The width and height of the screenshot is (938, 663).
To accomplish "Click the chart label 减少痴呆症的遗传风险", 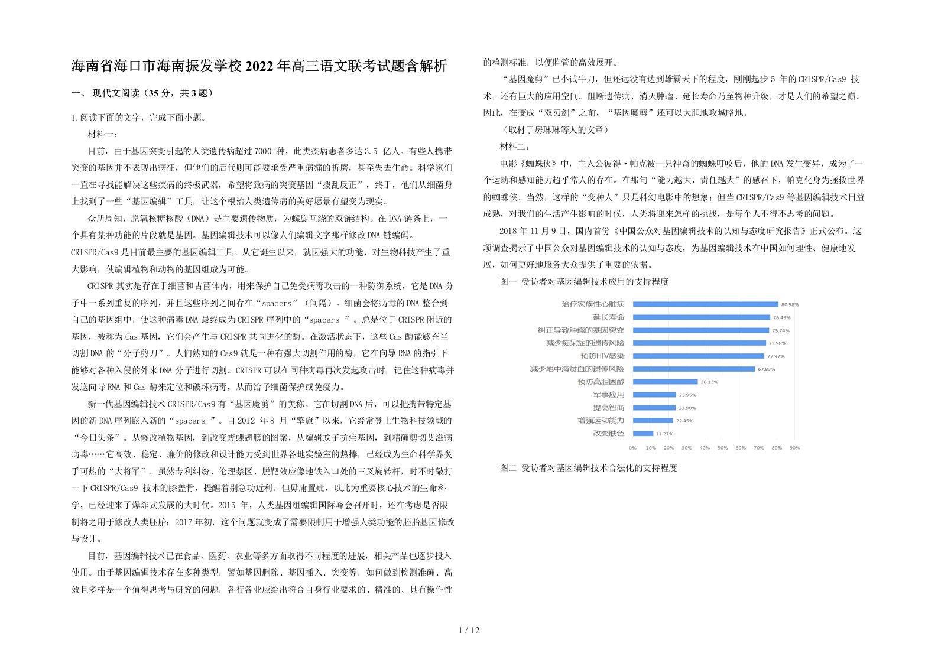I will click(x=585, y=343).
